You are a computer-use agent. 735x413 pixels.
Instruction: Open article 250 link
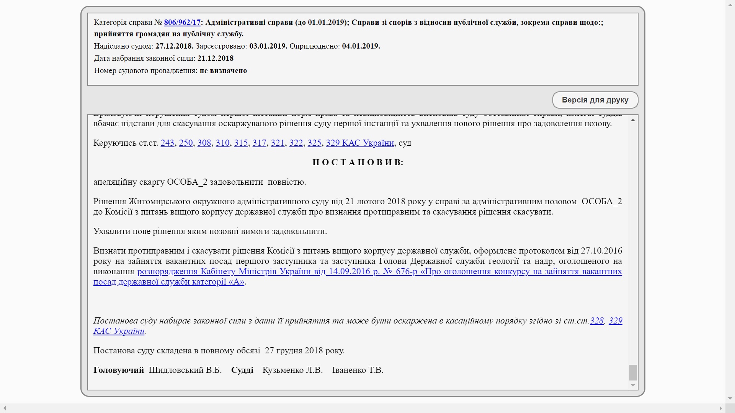[x=186, y=143]
